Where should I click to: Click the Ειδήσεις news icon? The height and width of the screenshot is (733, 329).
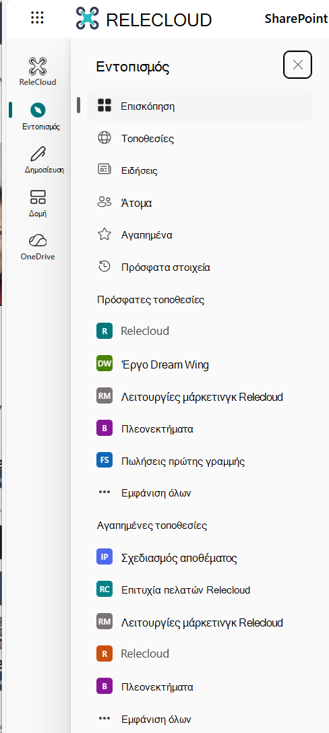point(104,169)
